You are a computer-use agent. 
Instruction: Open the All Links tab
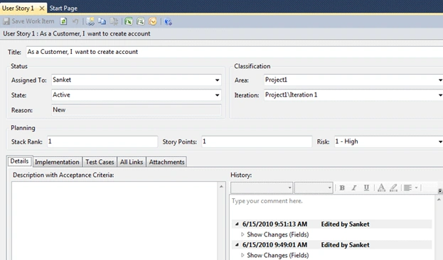click(132, 162)
